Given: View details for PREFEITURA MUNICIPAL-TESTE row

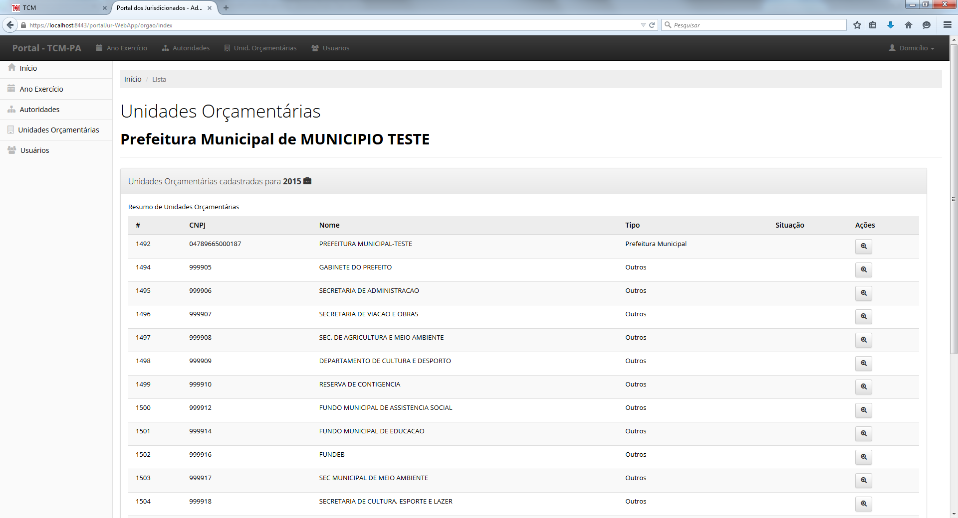Looking at the screenshot, I should 863,247.
